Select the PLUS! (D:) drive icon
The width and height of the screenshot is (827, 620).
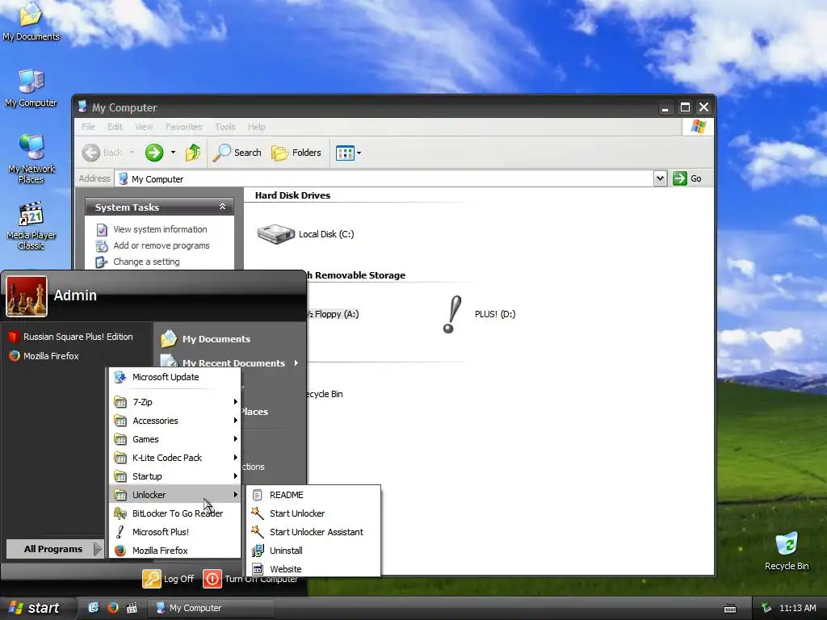tap(478, 314)
